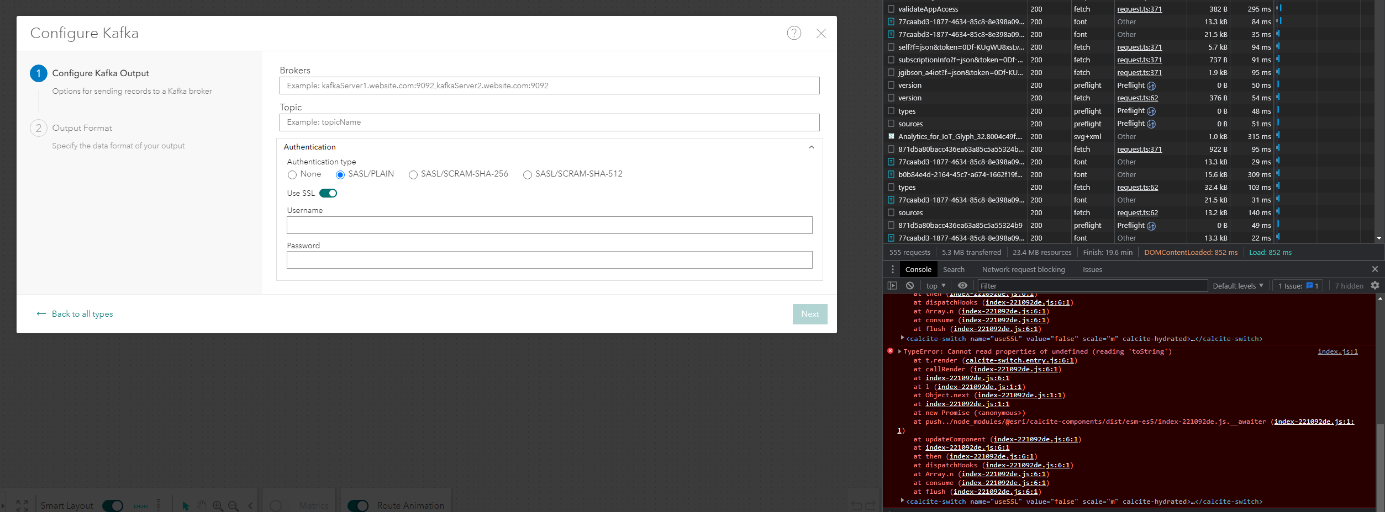Switch to the Search tab in DevTools
This screenshot has height=512, width=1385.
click(954, 269)
